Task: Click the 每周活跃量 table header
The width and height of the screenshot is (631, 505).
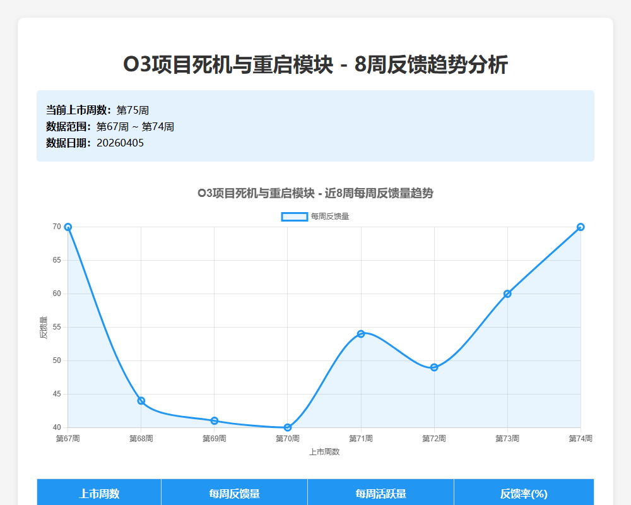Action: coord(380,493)
